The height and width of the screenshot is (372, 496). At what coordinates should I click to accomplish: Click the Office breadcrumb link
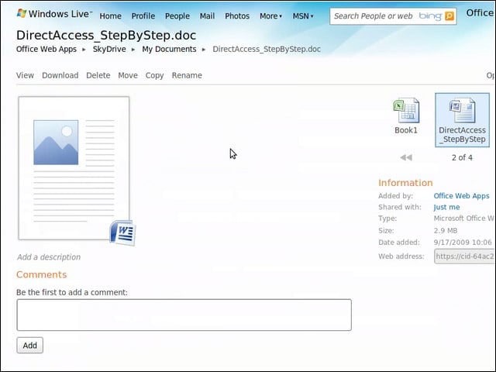(46, 49)
